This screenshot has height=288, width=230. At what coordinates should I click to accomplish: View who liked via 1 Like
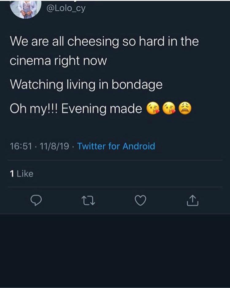tap(21, 174)
